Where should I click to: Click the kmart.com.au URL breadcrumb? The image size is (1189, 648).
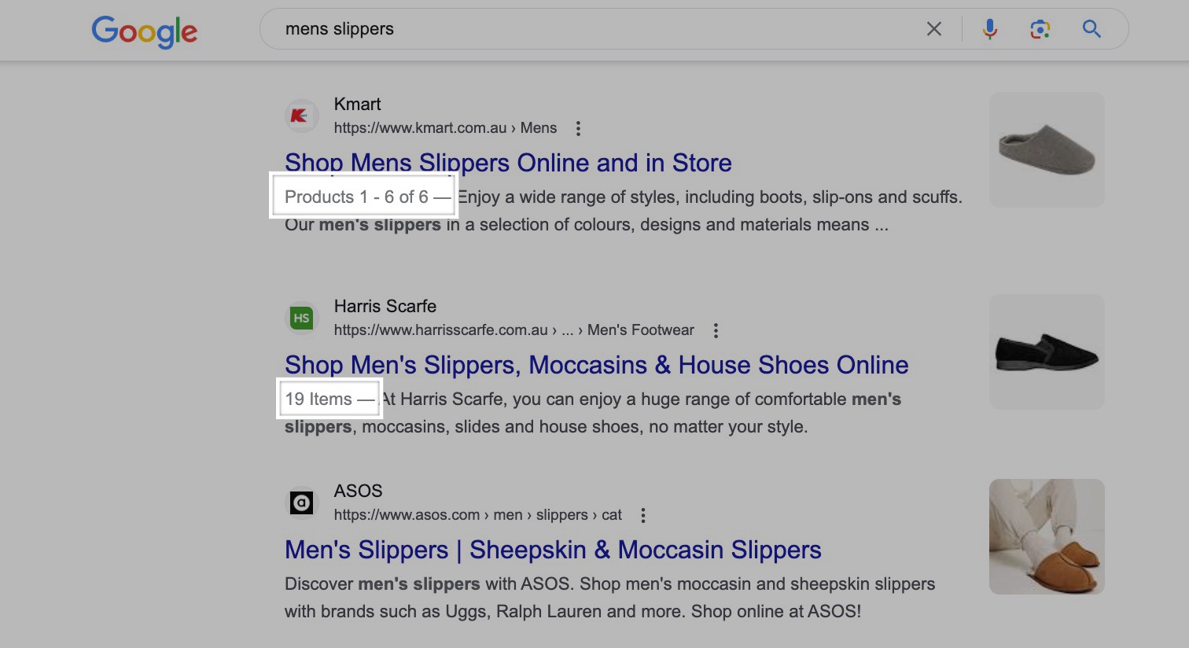click(445, 128)
